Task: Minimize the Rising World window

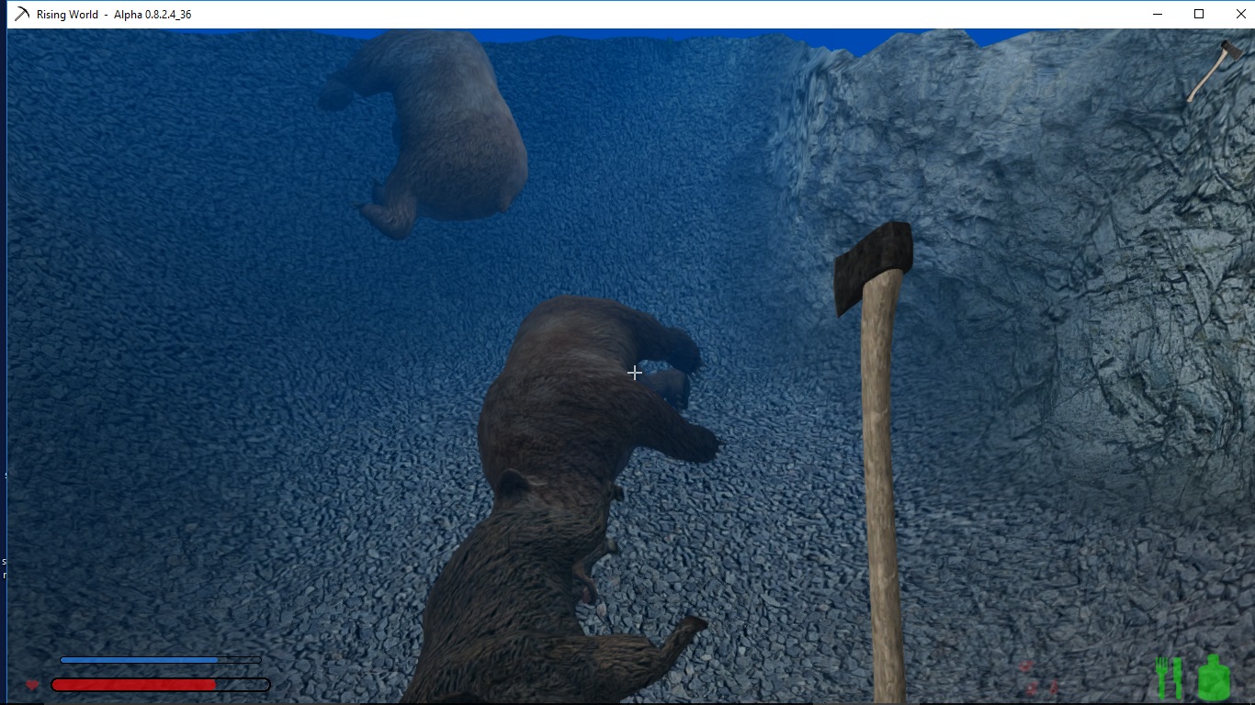Action: click(x=1157, y=15)
